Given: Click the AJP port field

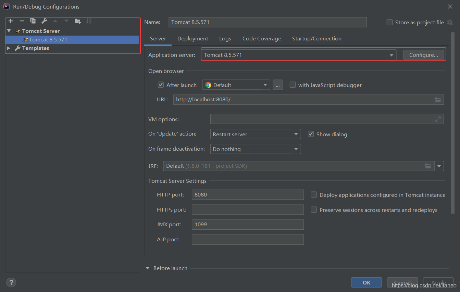Looking at the screenshot, I should point(248,240).
